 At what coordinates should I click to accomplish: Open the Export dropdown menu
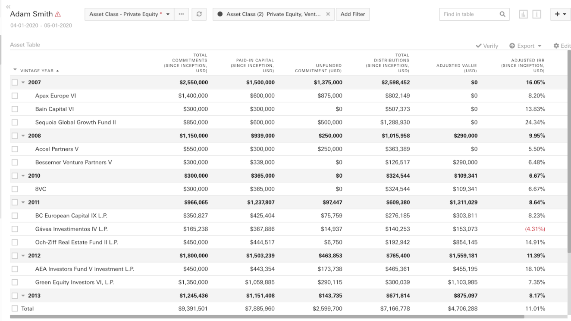(x=524, y=46)
